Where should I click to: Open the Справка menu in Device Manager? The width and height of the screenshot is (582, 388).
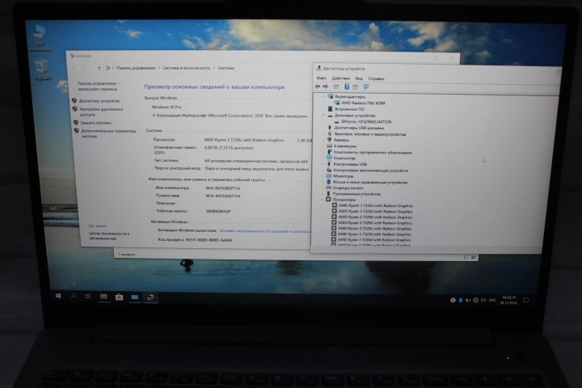click(377, 78)
